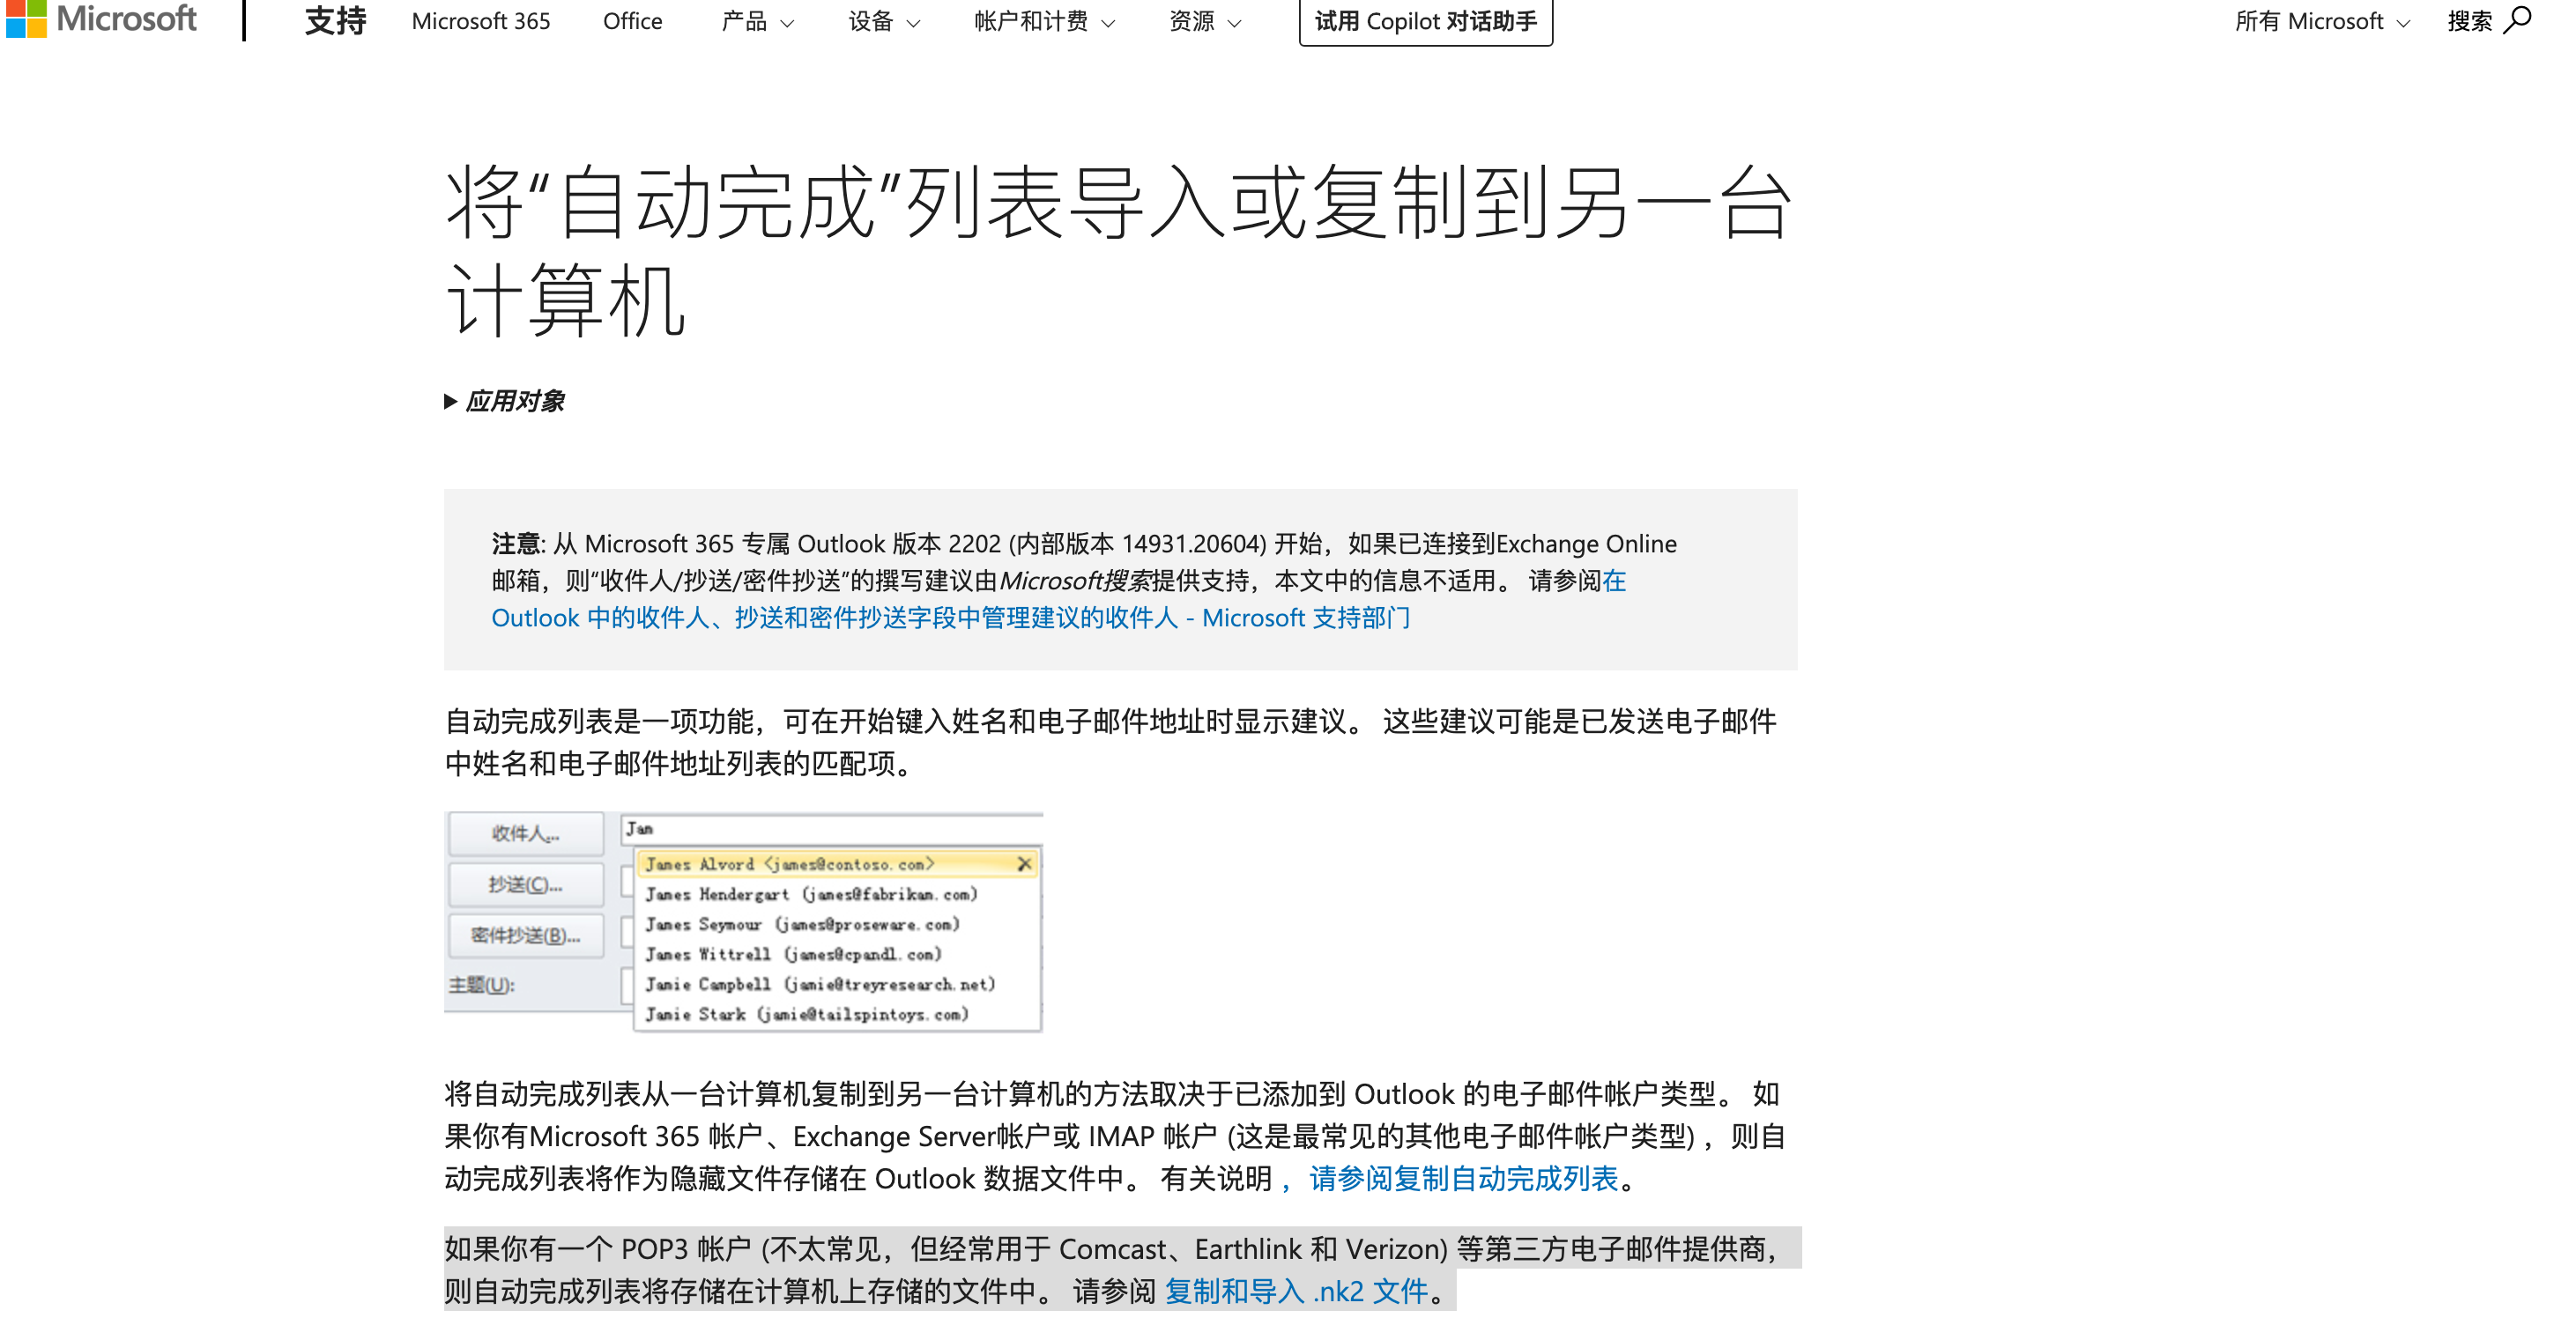Click the search magnifier icon
2576x1340 pixels.
pyautogui.click(x=2517, y=20)
